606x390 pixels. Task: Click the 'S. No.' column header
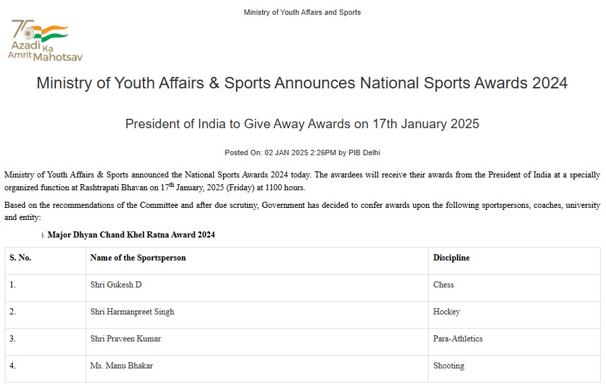tap(20, 258)
